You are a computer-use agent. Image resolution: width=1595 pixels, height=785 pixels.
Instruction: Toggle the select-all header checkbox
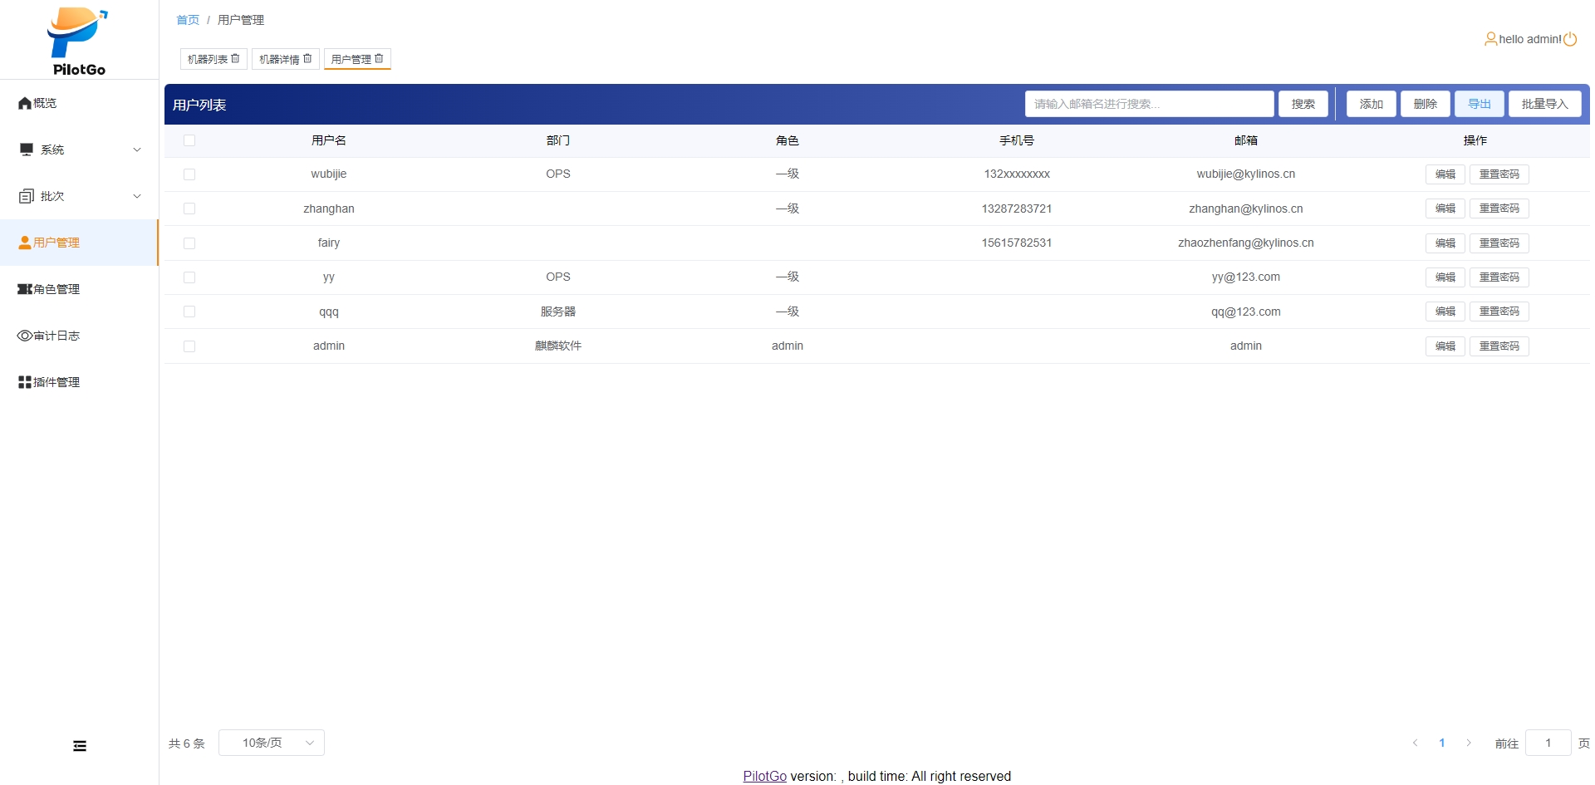[189, 140]
